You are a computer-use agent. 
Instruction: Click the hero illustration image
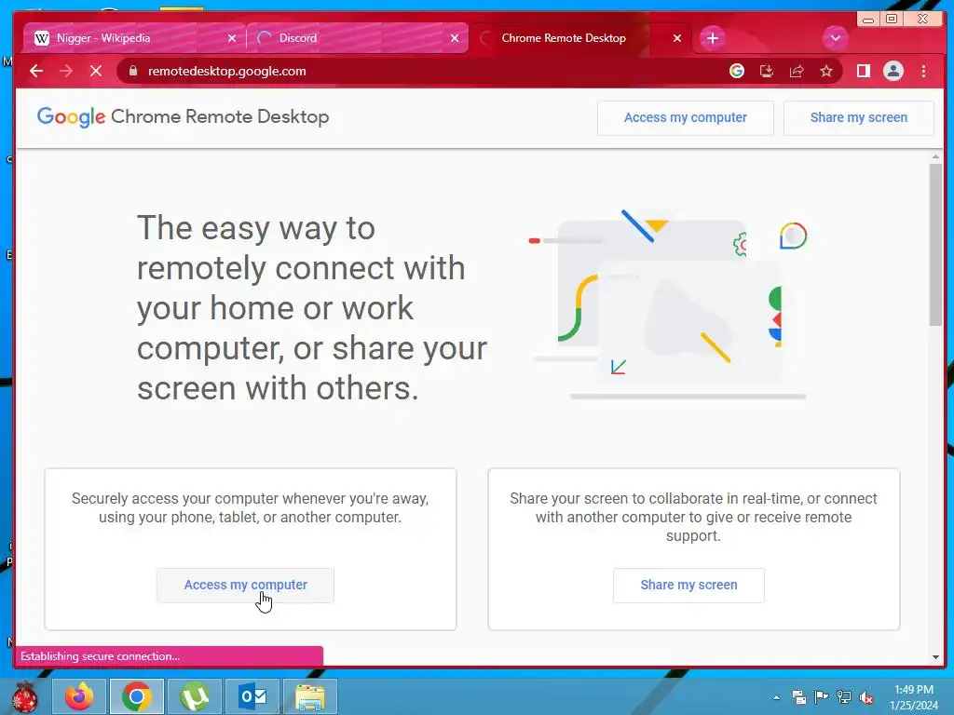click(668, 304)
